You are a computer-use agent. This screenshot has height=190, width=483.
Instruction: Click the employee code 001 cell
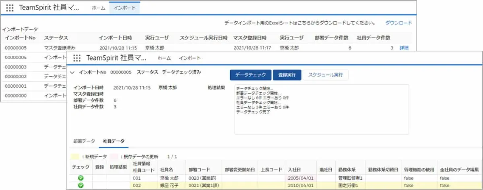[x=137, y=178]
